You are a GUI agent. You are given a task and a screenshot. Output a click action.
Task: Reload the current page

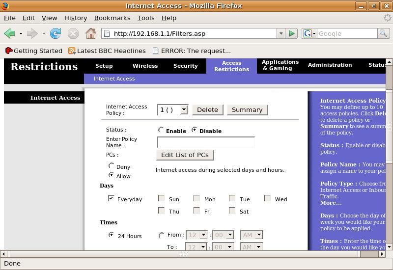[56, 33]
